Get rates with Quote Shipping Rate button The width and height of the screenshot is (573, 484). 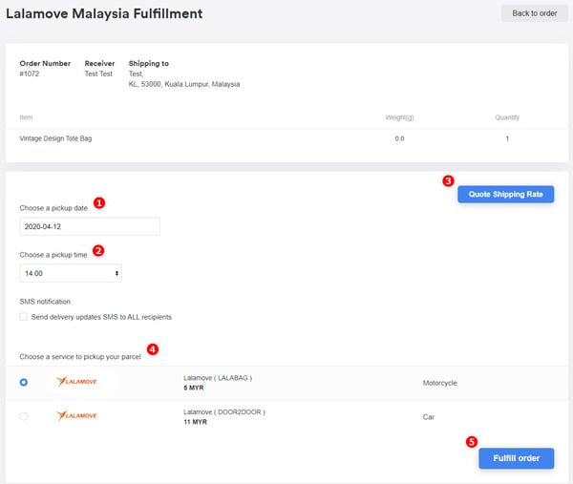pyautogui.click(x=506, y=195)
